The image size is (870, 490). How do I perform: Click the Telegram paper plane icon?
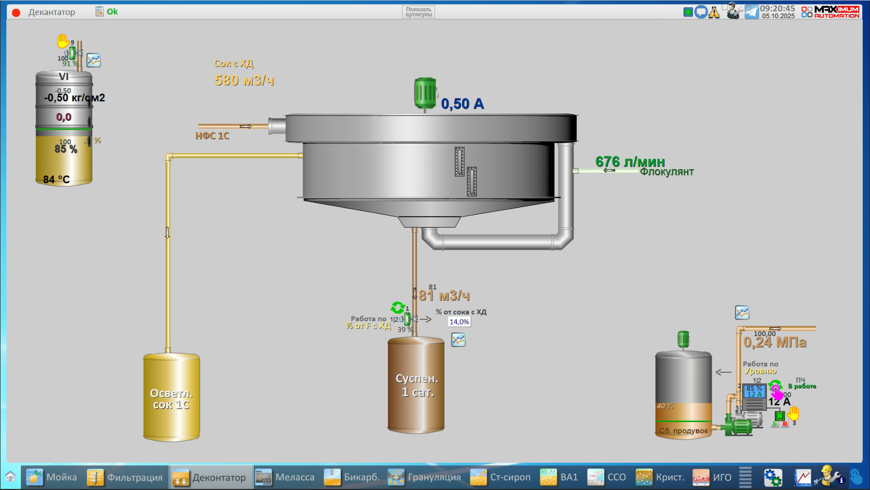tap(752, 12)
